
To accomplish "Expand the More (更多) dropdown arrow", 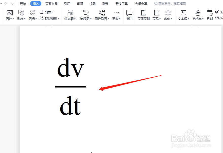I will pos(120,19).
